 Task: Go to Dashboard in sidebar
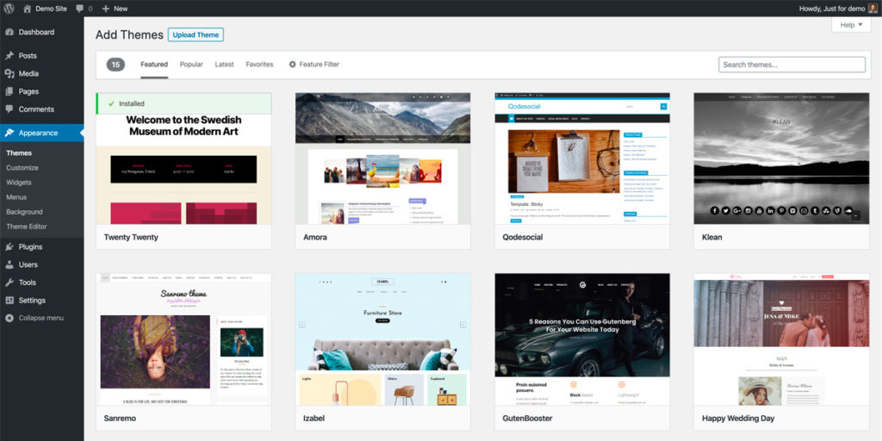[x=36, y=32]
